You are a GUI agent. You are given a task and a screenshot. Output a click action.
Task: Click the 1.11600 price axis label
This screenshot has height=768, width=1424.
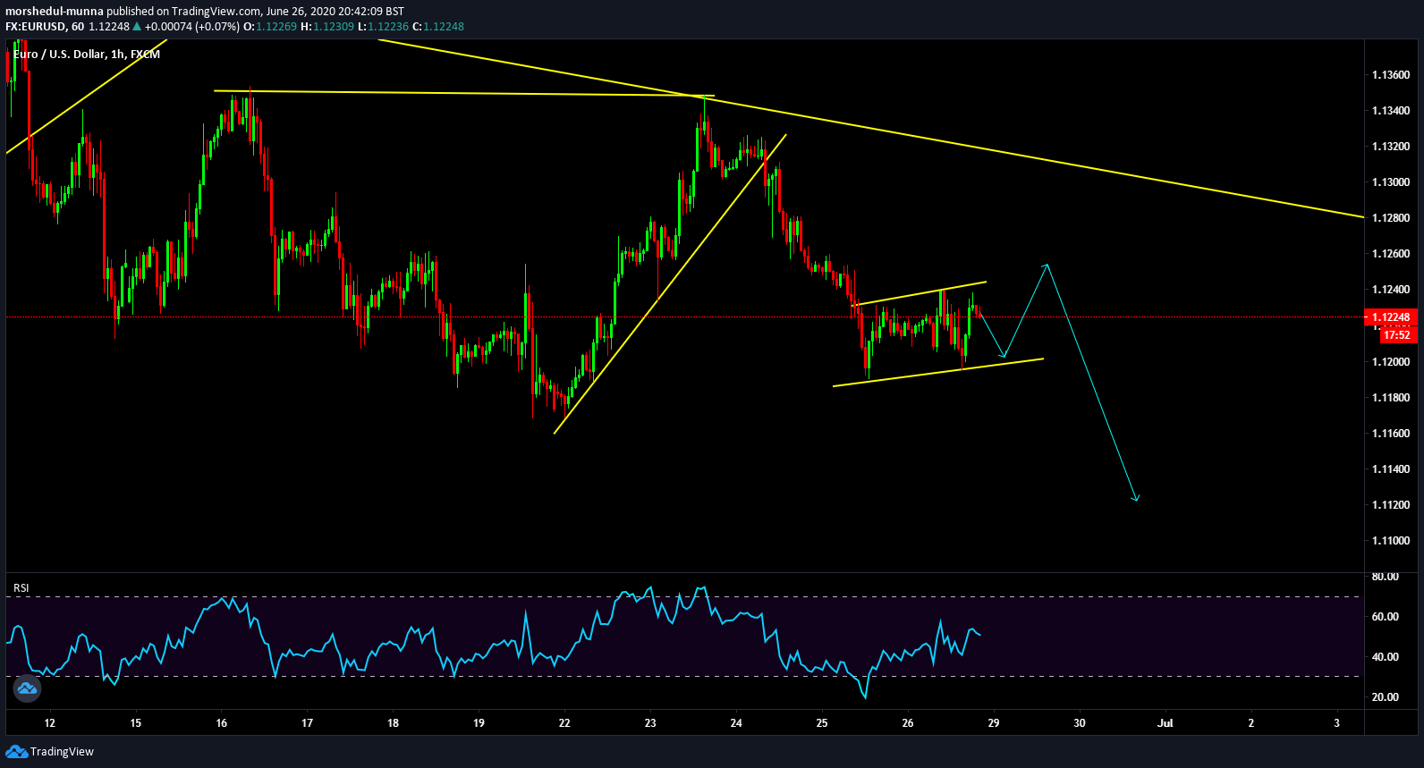click(x=1391, y=434)
